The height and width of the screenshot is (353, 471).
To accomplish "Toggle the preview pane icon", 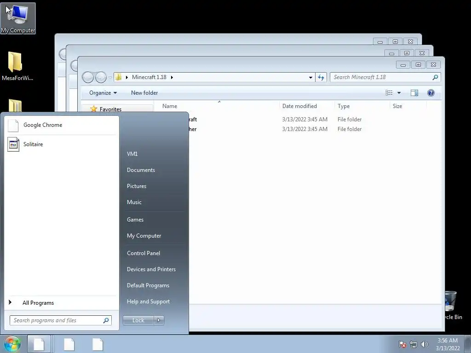I will click(414, 93).
